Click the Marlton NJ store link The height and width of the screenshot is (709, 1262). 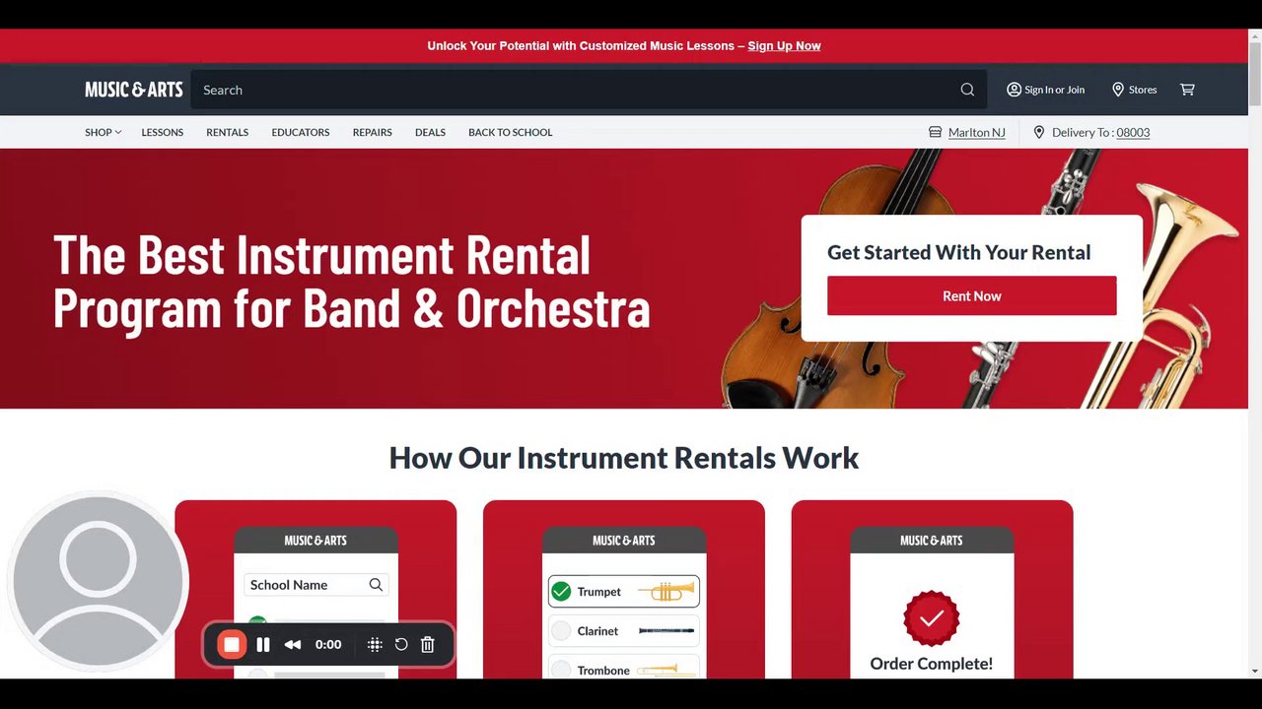coord(976,132)
